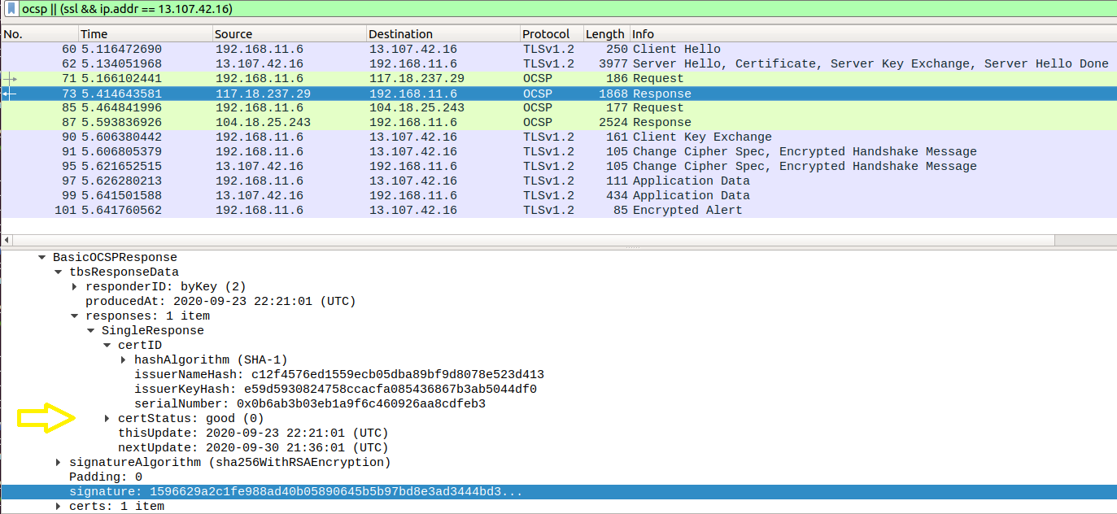Expand hashAlgorithm (SHA-1) node
Screen dimensions: 1117x514
pos(124,360)
